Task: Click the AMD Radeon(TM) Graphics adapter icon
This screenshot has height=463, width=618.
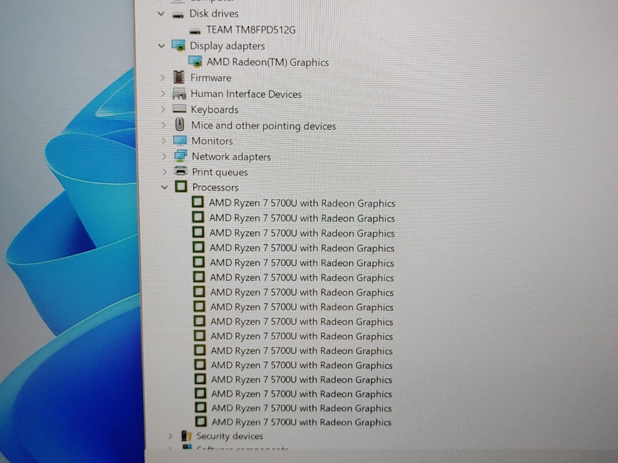Action: (195, 61)
